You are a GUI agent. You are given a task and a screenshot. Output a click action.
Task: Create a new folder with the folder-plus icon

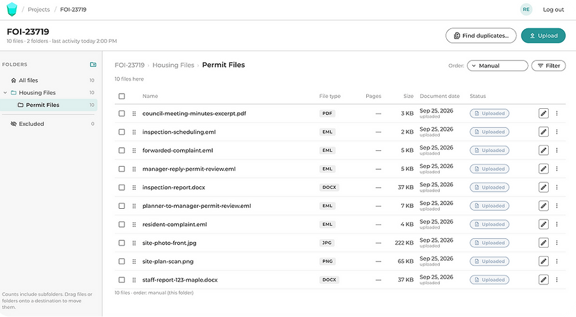click(93, 64)
